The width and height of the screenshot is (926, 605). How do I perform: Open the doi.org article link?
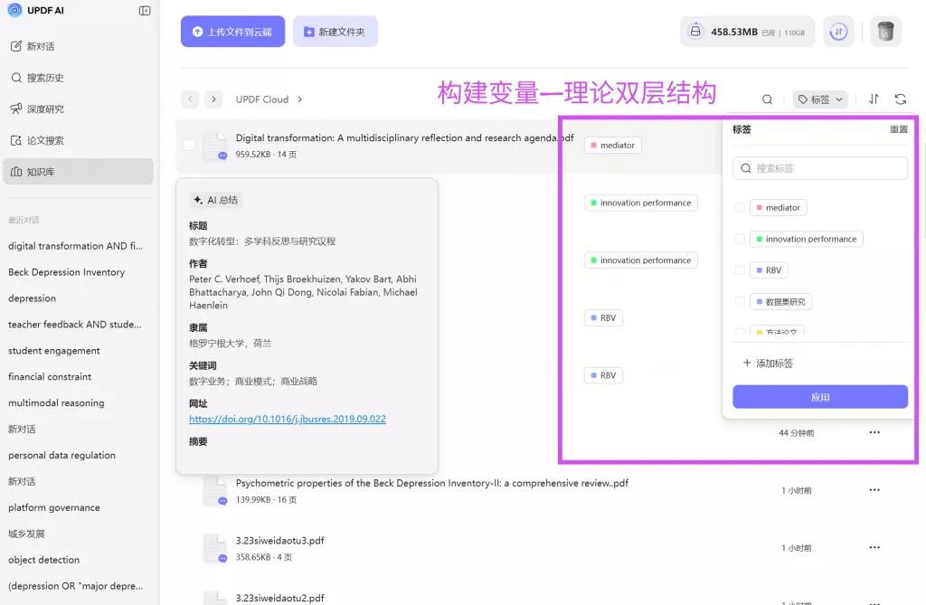click(x=288, y=420)
